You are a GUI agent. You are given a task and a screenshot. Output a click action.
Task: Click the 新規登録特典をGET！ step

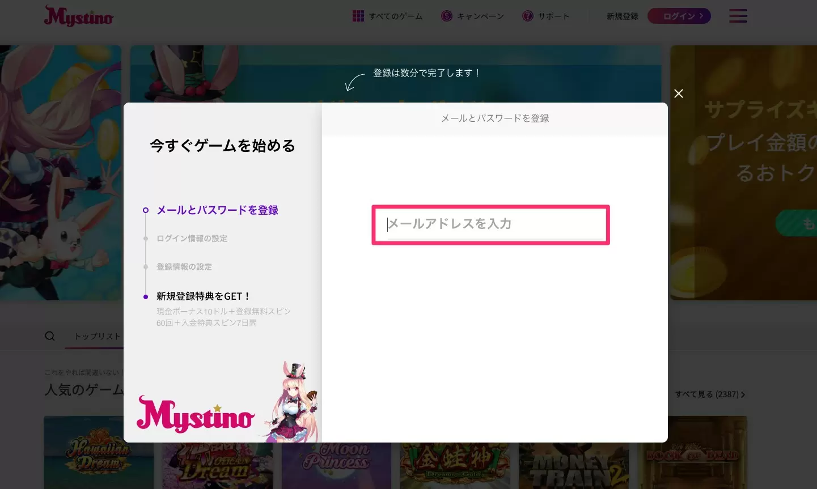click(x=204, y=296)
